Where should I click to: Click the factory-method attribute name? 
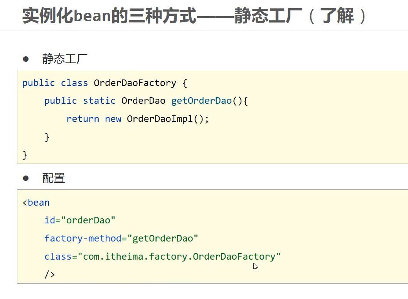point(83,238)
